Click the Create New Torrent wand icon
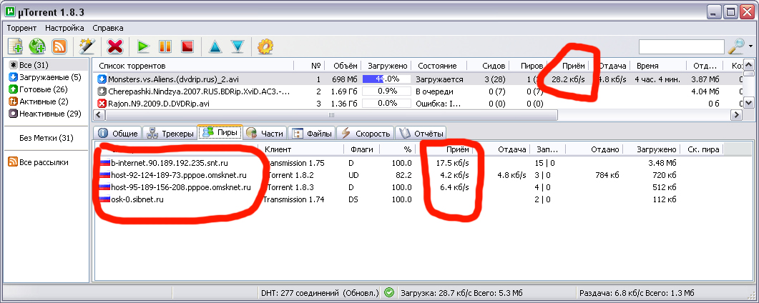The height and width of the screenshot is (303, 759). (x=86, y=46)
